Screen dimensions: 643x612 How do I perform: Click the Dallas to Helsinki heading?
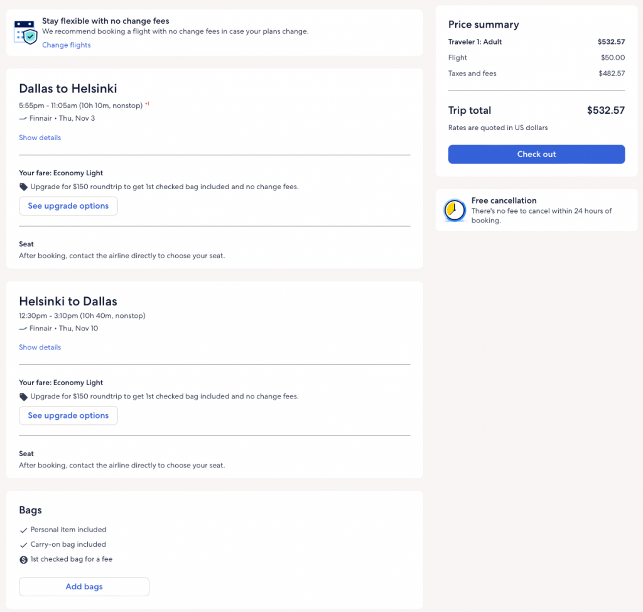68,89
